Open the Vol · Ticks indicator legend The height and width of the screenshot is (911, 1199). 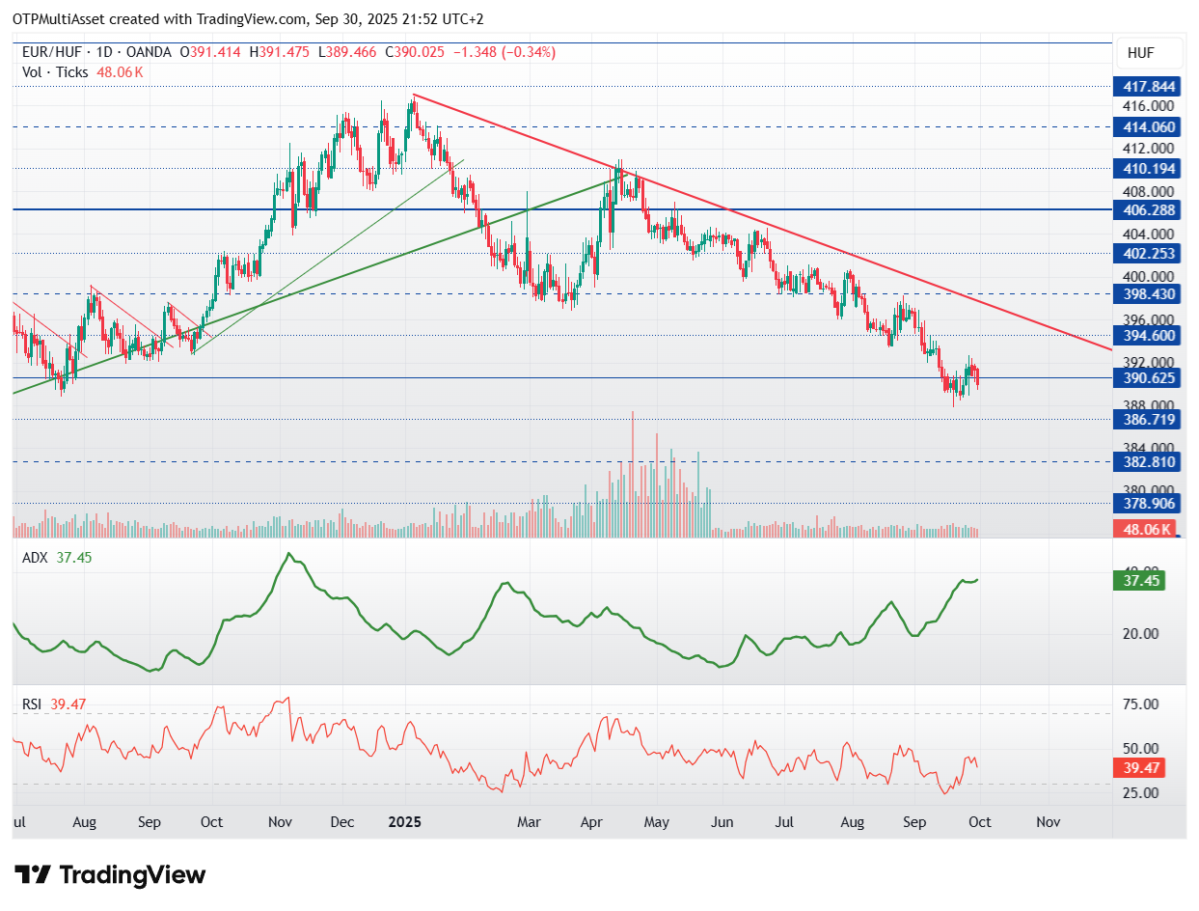54,72
